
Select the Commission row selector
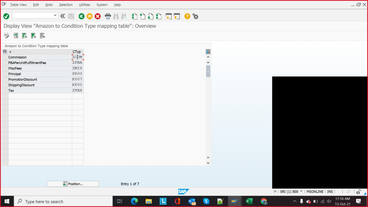click(x=5, y=57)
